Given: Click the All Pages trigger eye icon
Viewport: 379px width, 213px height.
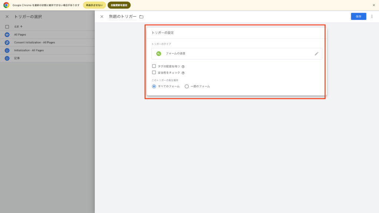Looking at the screenshot, I should (x=7, y=34).
